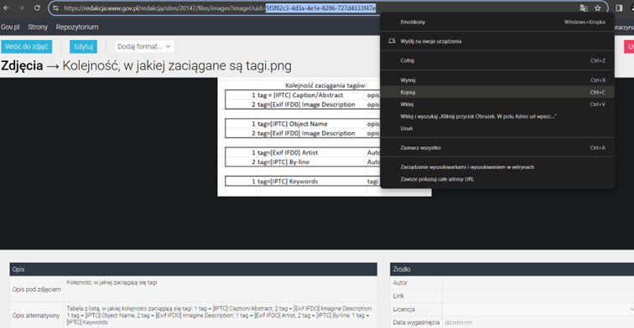This screenshot has width=634, height=328.
Task: Click the Źródło panel header
Action: pyautogui.click(x=512, y=269)
